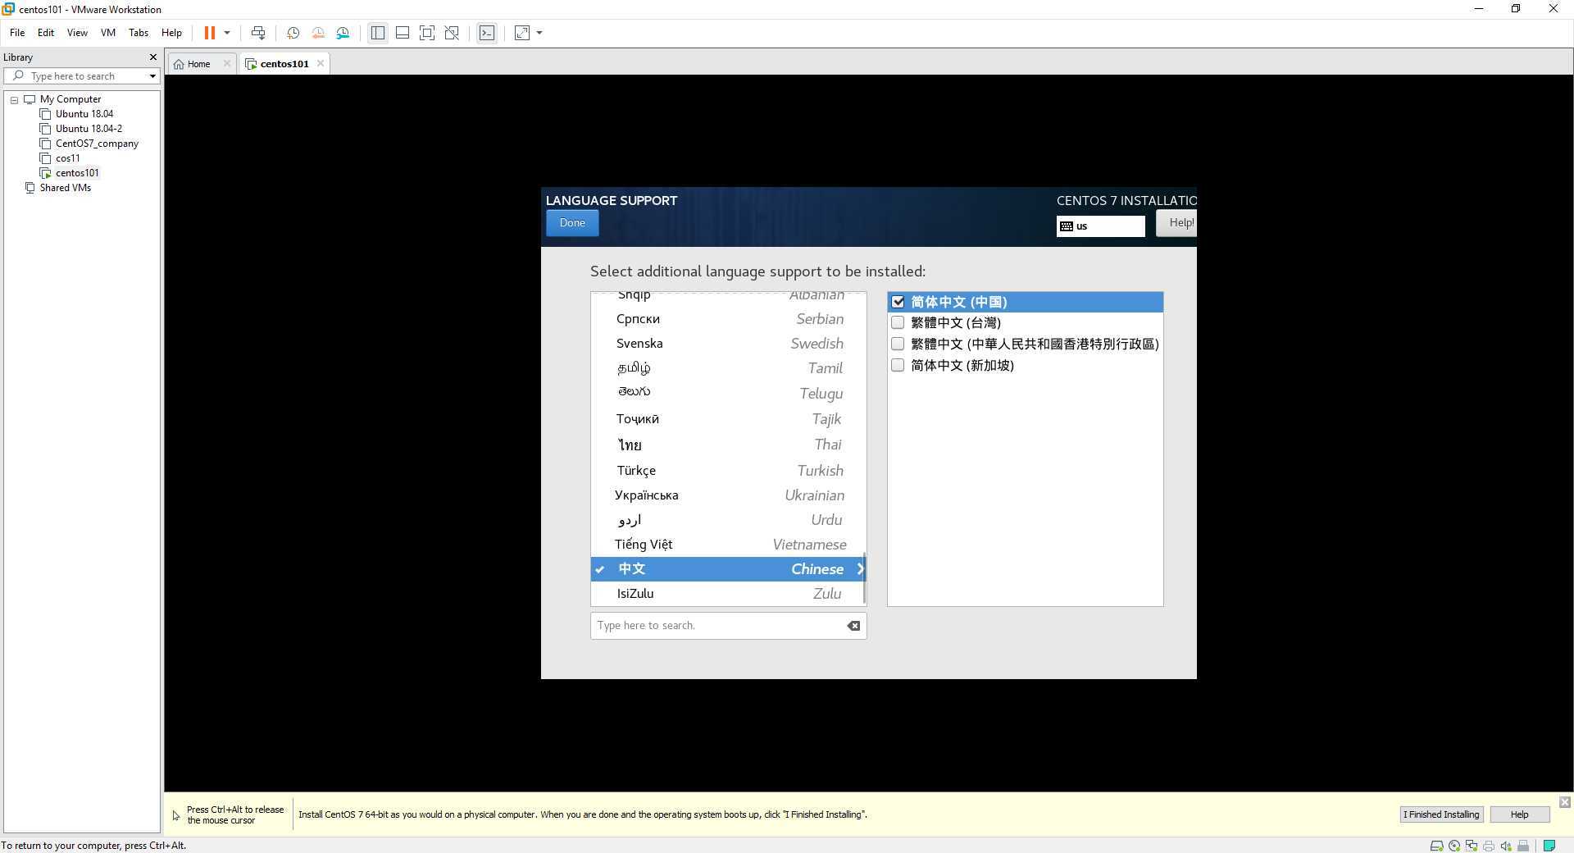Click the CD/DVD drive status icon
This screenshot has height=853, width=1574.
(1454, 846)
